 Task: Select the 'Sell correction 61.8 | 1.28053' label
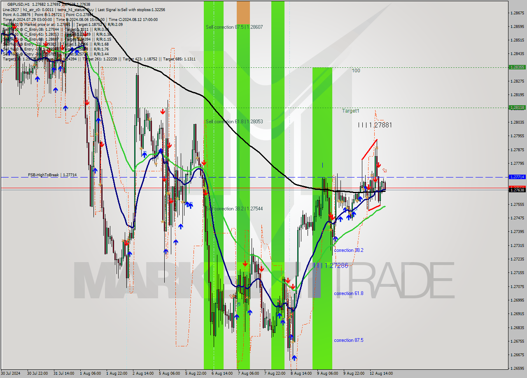click(234, 122)
